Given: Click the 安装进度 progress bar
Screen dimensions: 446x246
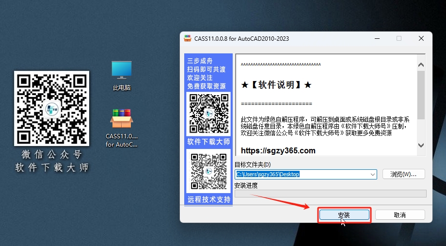Looking at the screenshot, I should [330, 194].
